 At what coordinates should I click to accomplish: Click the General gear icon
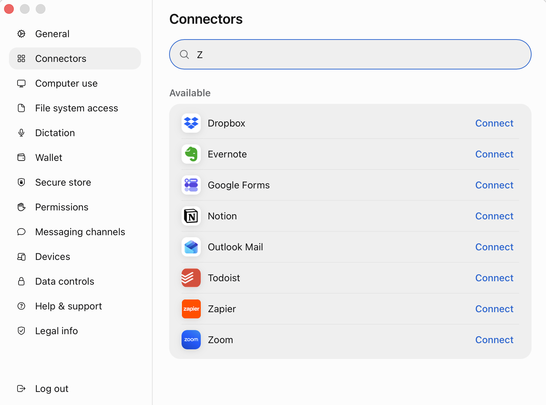coord(21,34)
